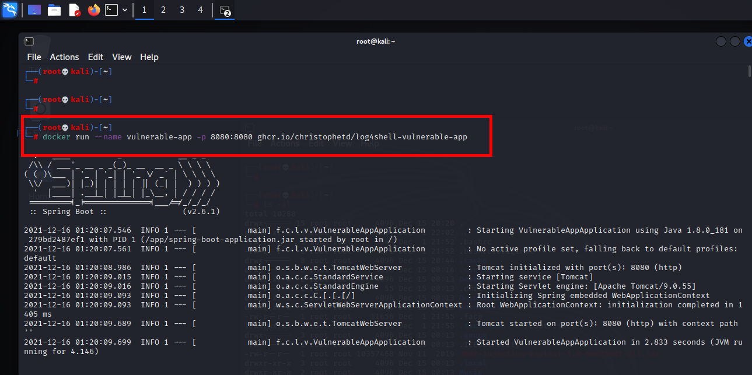Image resolution: width=752 pixels, height=375 pixels.
Task: Click the o.a.c.c.StandardService logger name
Action: coord(330,277)
